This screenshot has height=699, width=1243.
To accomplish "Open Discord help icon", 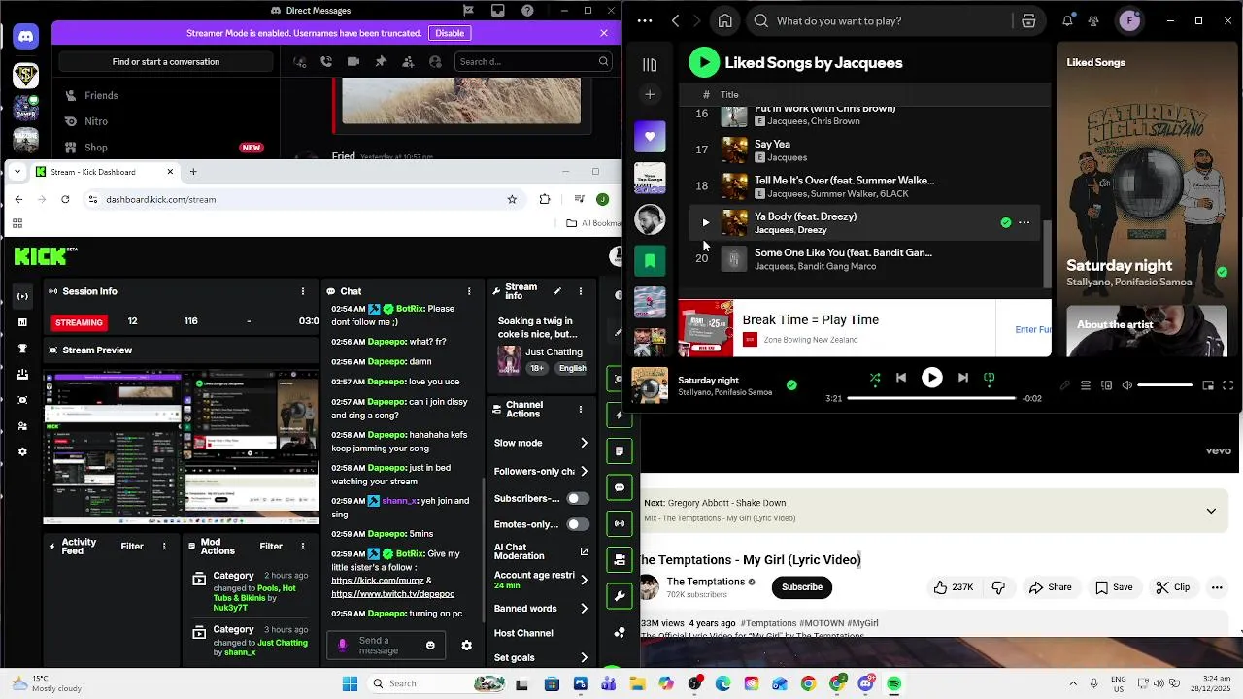I will point(527,11).
